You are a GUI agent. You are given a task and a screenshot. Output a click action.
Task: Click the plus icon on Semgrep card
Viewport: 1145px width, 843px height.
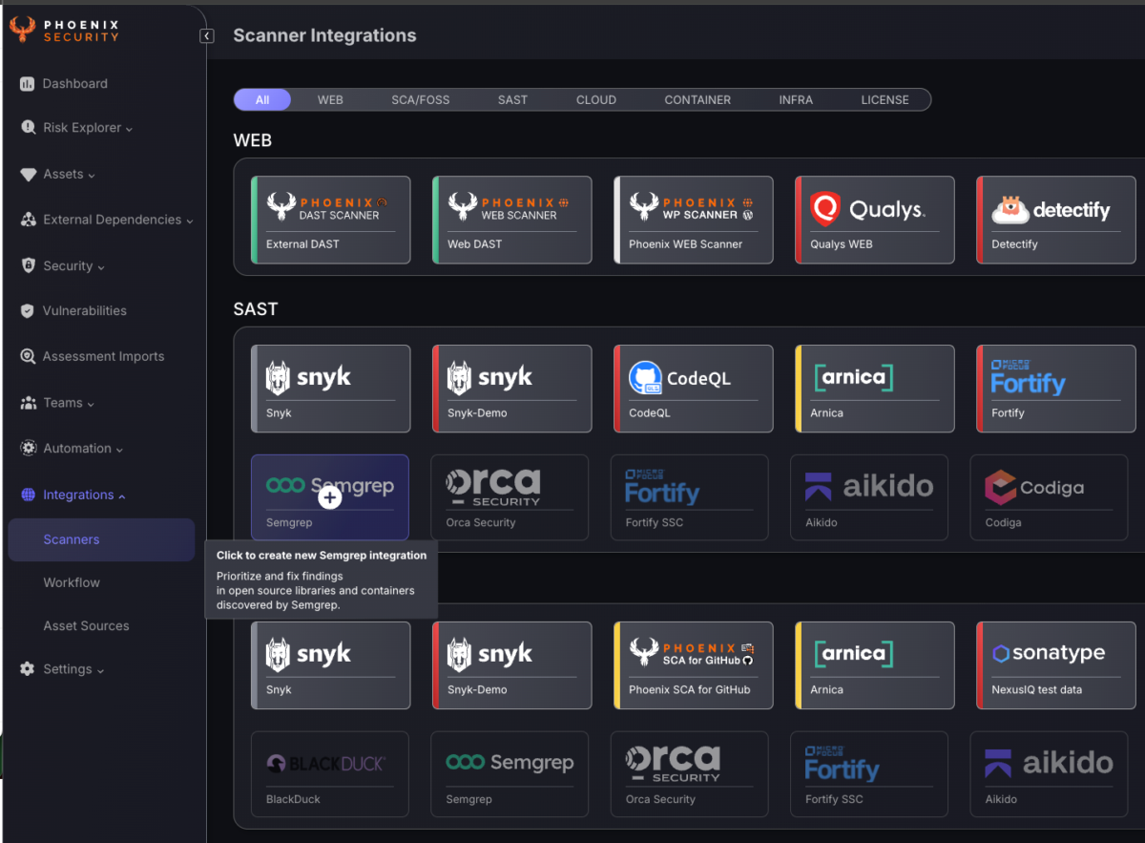329,497
